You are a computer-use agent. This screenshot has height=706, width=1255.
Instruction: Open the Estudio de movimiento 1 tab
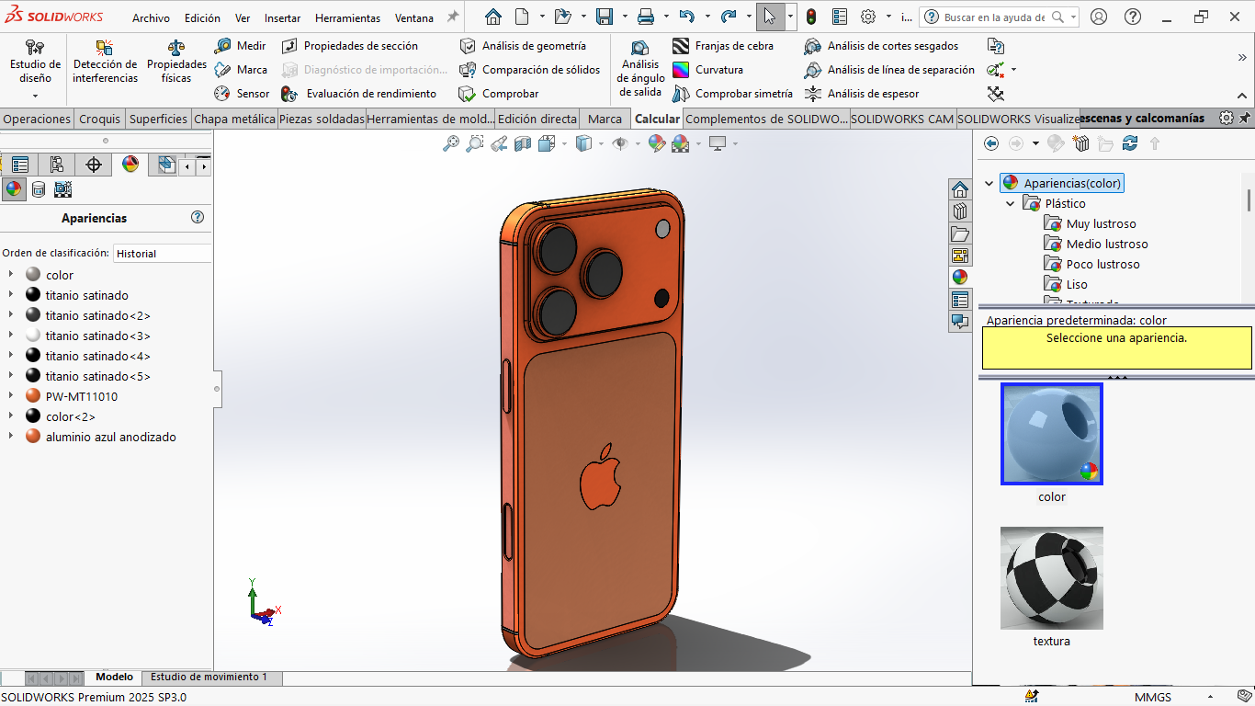click(x=209, y=678)
